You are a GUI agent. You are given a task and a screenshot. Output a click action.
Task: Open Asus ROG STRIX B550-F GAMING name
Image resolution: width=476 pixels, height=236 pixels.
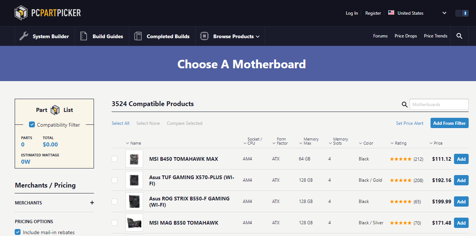coord(189,201)
